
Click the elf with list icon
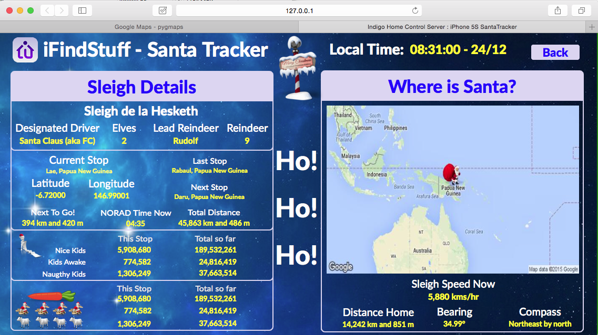click(x=28, y=246)
